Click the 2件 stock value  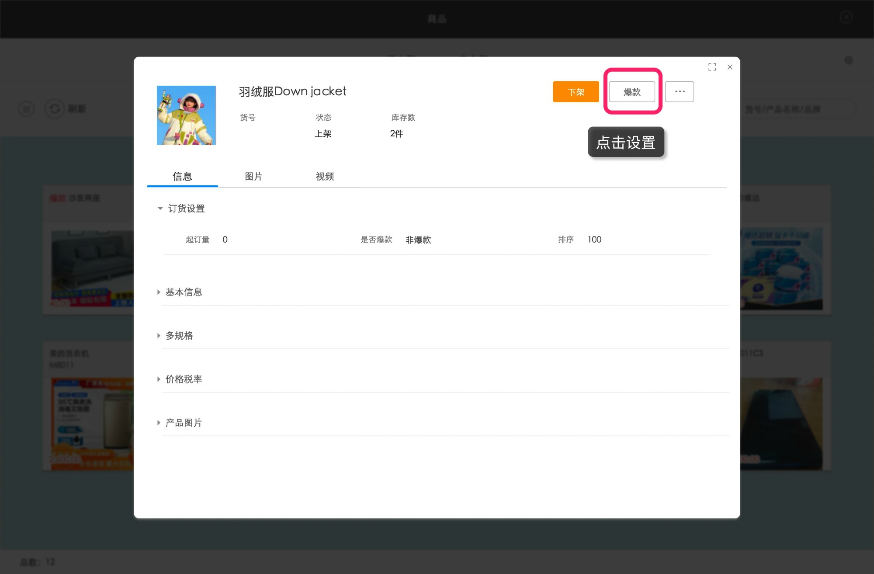click(396, 134)
